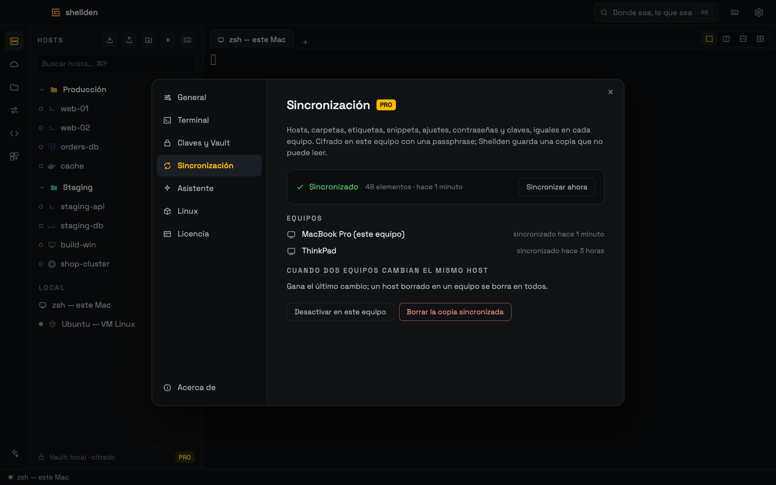Select the zsh — este Mac tab
Screen dimensions: 776x485
tap(252, 39)
